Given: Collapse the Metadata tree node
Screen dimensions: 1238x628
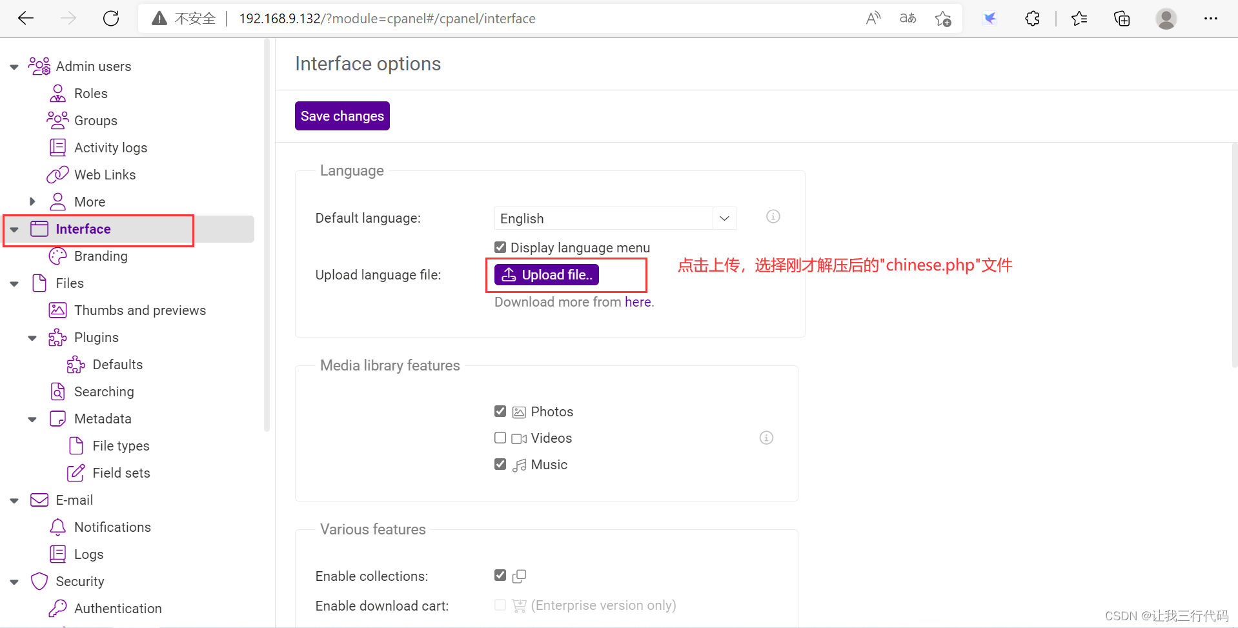Looking at the screenshot, I should pyautogui.click(x=32, y=419).
